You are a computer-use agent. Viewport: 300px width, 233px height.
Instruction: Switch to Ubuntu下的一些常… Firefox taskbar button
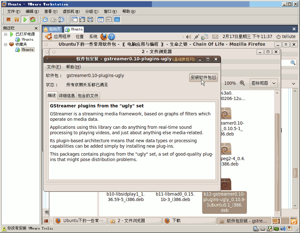point(80,221)
